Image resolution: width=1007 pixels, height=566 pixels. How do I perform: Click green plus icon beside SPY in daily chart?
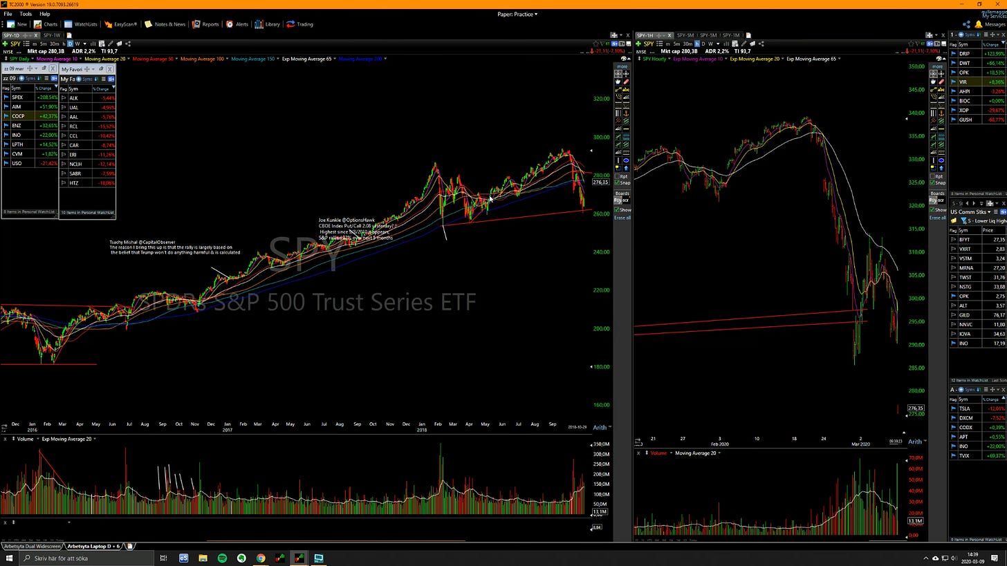[6, 44]
